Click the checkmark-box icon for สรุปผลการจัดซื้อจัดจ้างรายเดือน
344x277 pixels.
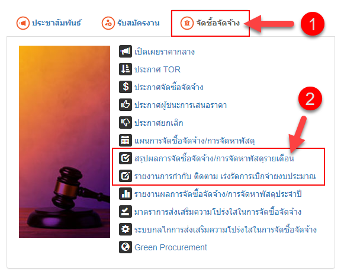click(126, 158)
